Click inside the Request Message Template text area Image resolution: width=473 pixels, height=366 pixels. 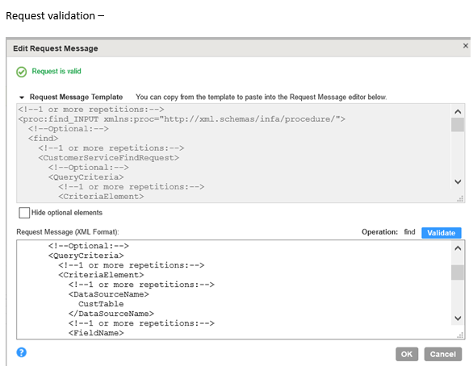234,153
